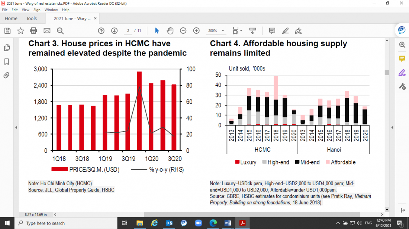Send the file by email envelope icon
The width and height of the screenshot is (409, 229).
(47, 31)
